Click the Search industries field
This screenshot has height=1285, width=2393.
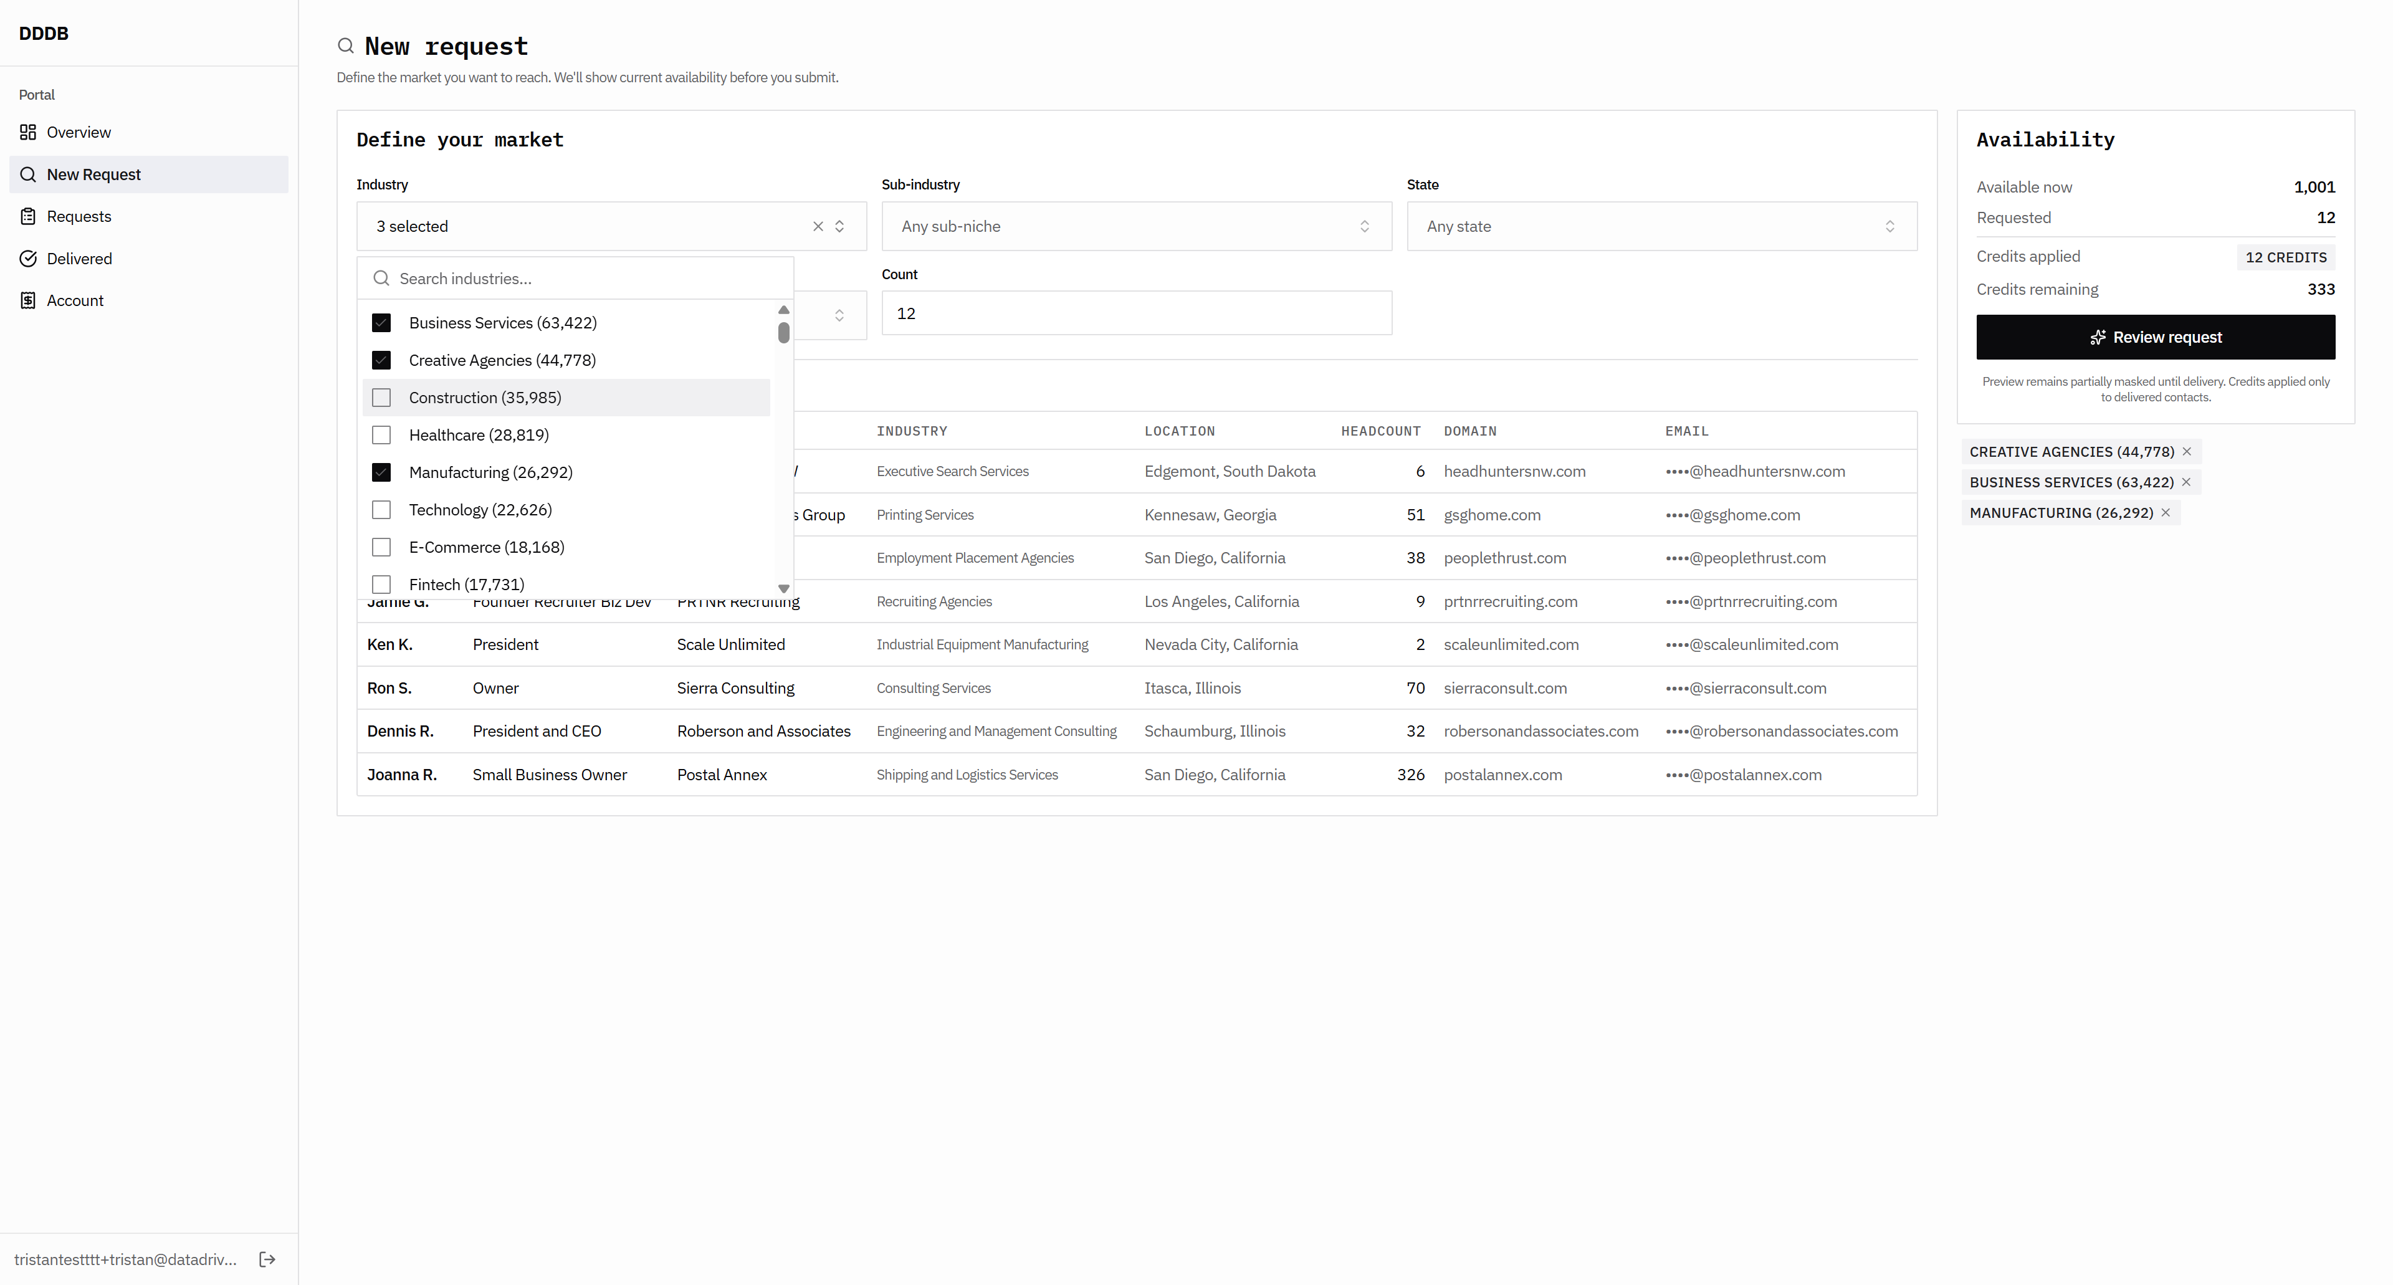pyautogui.click(x=585, y=279)
